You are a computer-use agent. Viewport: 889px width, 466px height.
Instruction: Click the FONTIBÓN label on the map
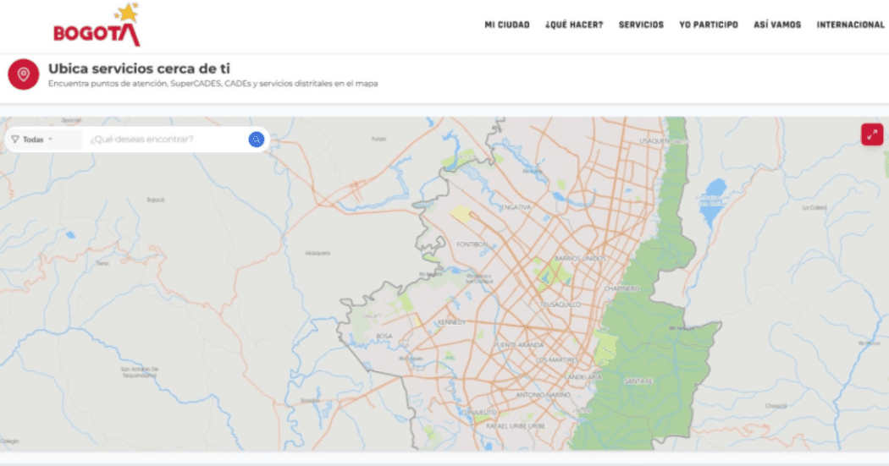472,244
